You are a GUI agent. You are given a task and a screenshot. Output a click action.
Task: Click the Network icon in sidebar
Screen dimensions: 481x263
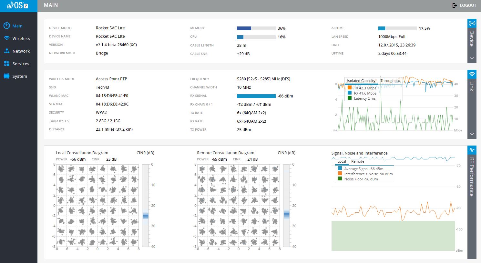click(x=7, y=51)
